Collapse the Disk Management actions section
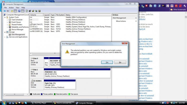187x105 pixels. 136,18
